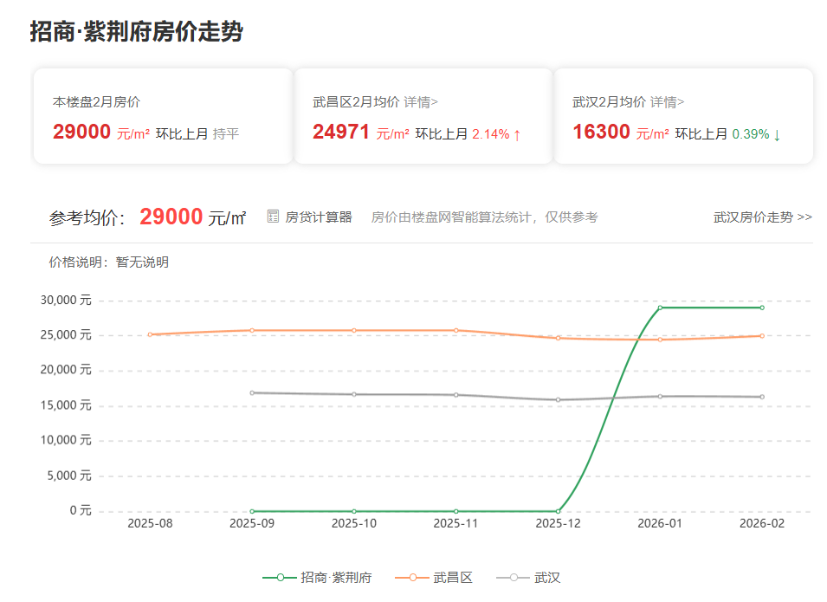
Task: Click the 房贷计算器 link text
Action: coord(319,217)
